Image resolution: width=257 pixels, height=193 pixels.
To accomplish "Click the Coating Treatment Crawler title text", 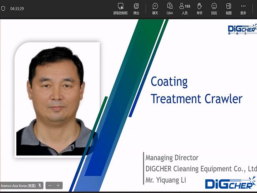I will tap(196, 90).
